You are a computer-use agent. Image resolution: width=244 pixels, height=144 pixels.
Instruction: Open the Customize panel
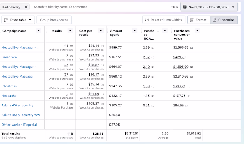pos(224,20)
